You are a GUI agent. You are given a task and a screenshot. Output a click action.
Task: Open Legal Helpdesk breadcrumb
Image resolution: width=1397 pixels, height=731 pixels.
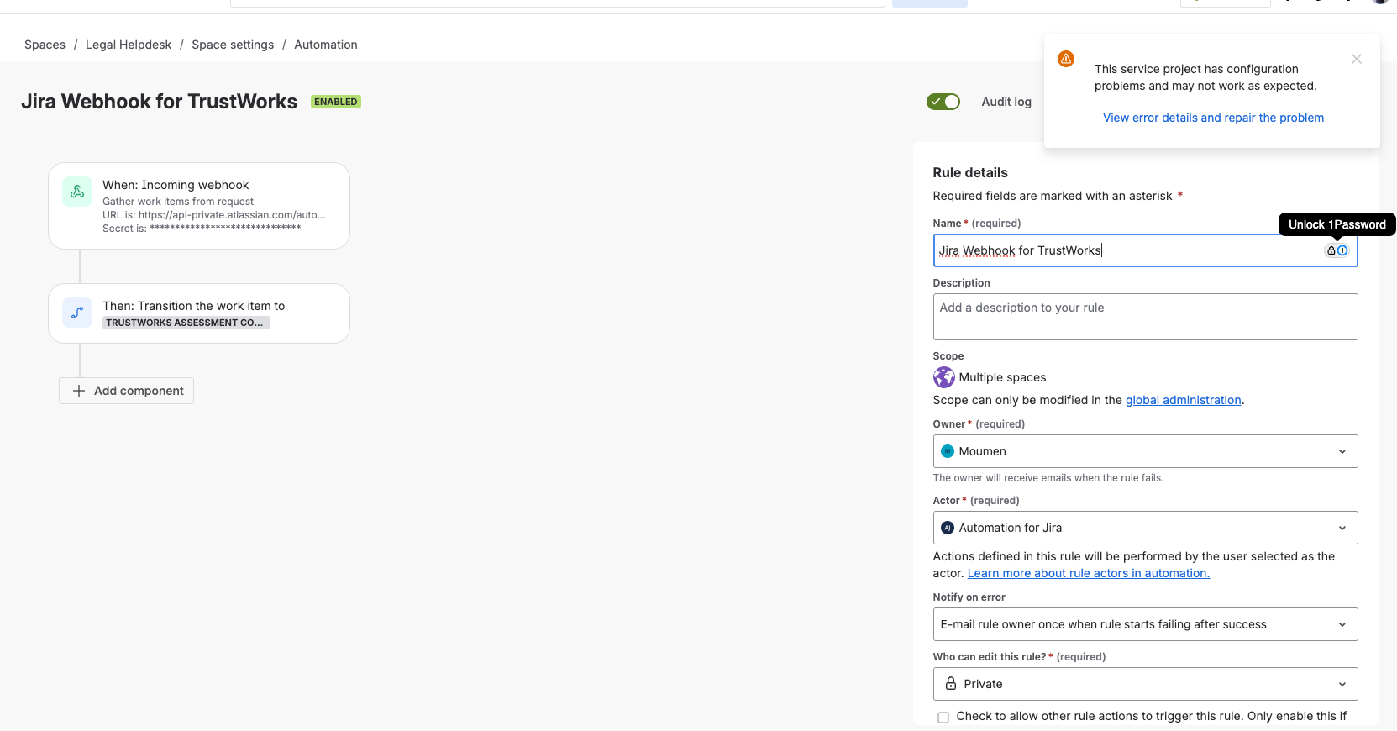[x=129, y=45]
